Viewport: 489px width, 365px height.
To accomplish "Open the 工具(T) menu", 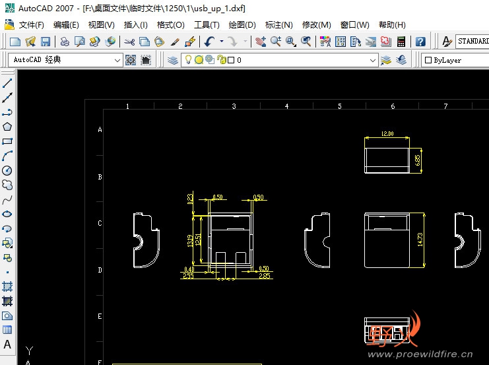I will click(x=207, y=24).
